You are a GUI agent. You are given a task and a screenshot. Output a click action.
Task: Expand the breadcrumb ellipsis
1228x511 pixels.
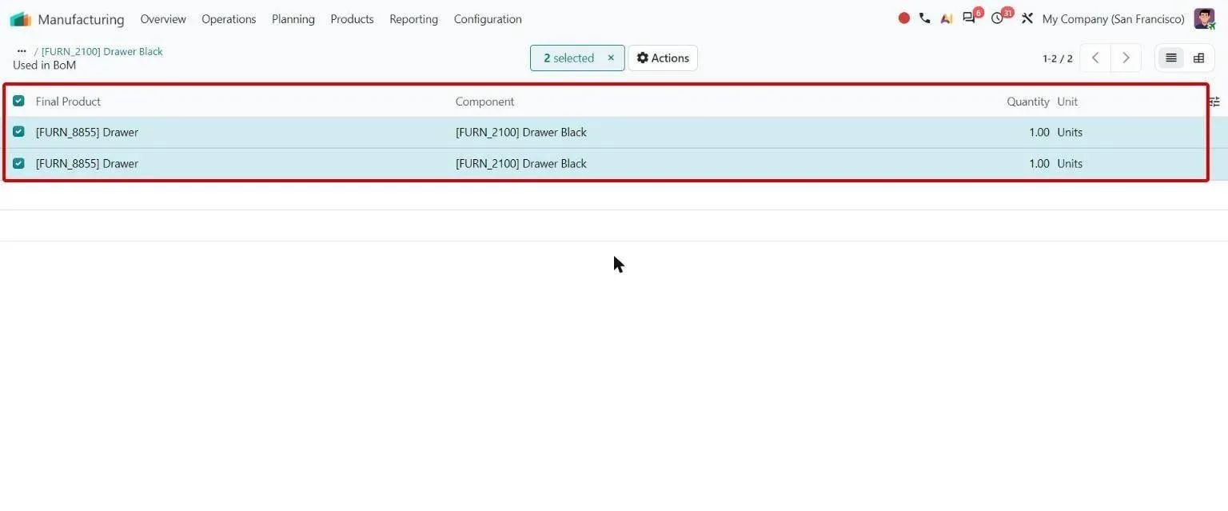[22, 51]
